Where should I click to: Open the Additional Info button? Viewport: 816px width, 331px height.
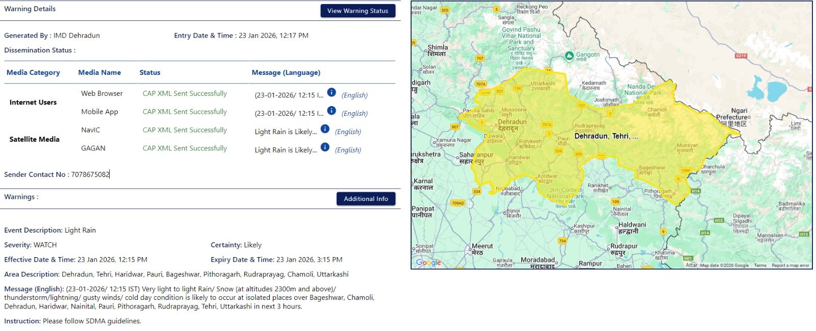click(x=366, y=199)
